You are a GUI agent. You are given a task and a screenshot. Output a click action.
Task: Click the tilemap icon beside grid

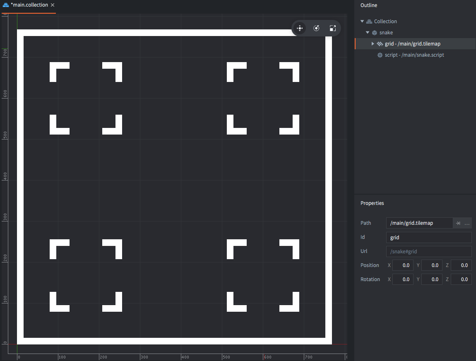pos(380,44)
